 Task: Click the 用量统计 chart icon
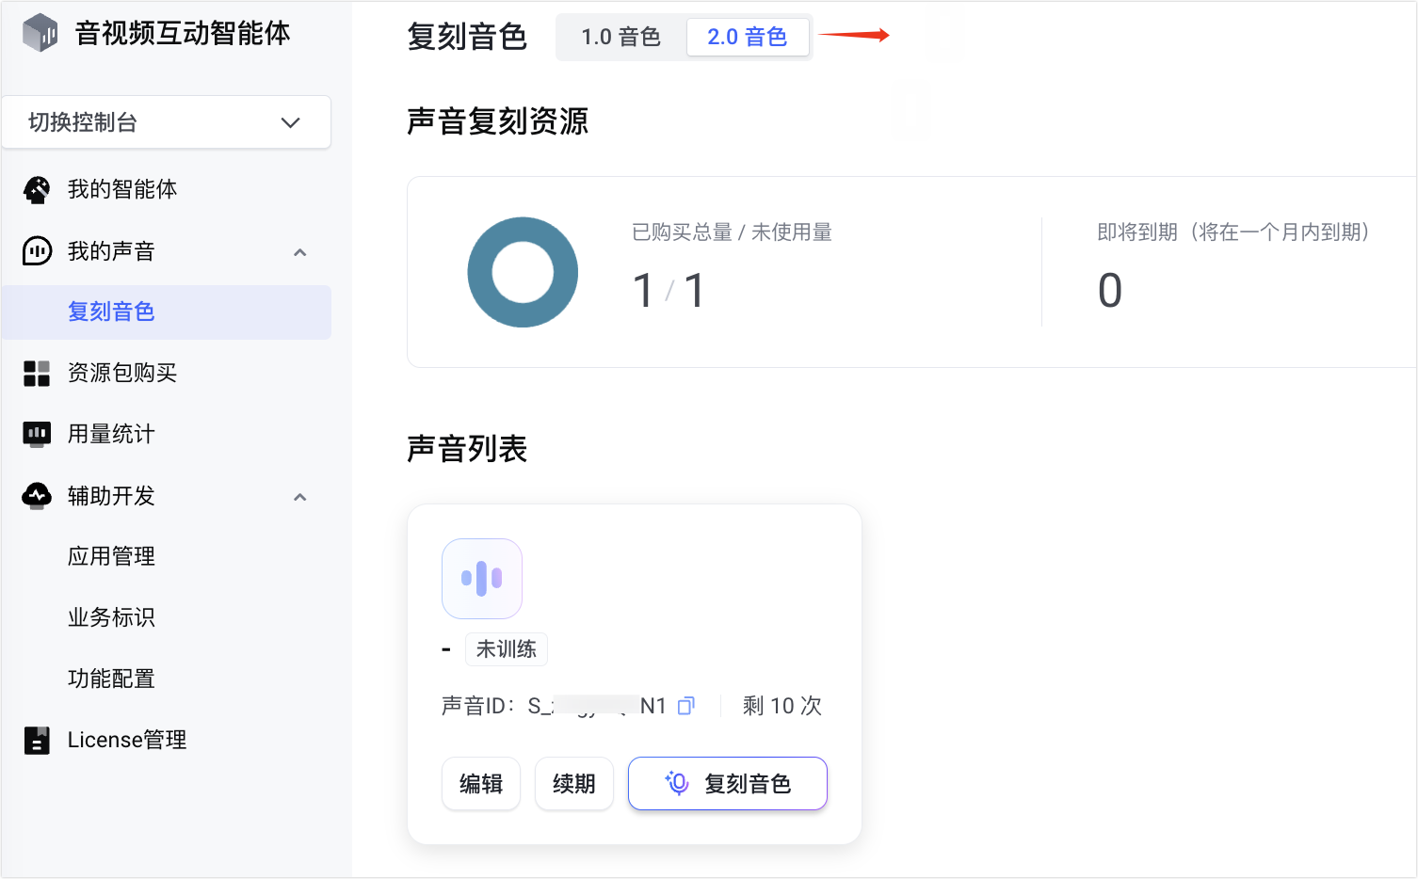[37, 435]
